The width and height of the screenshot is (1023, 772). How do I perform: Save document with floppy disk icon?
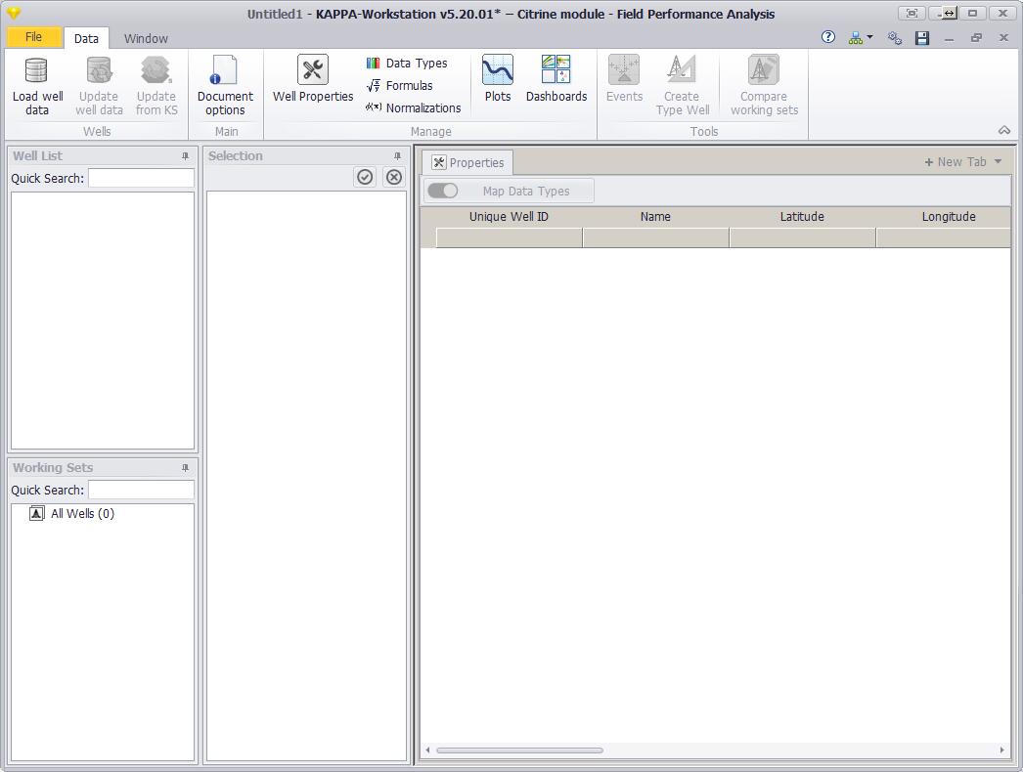pyautogui.click(x=922, y=38)
